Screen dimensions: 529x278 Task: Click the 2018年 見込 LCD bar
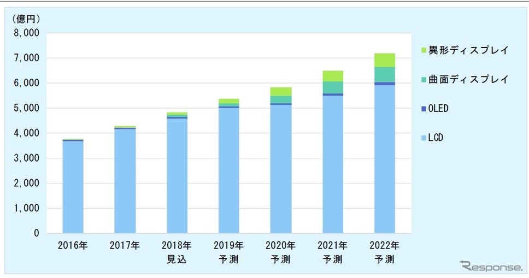click(x=177, y=176)
